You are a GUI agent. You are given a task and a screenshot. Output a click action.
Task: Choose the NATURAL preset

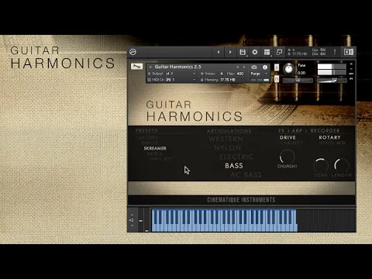(x=148, y=138)
